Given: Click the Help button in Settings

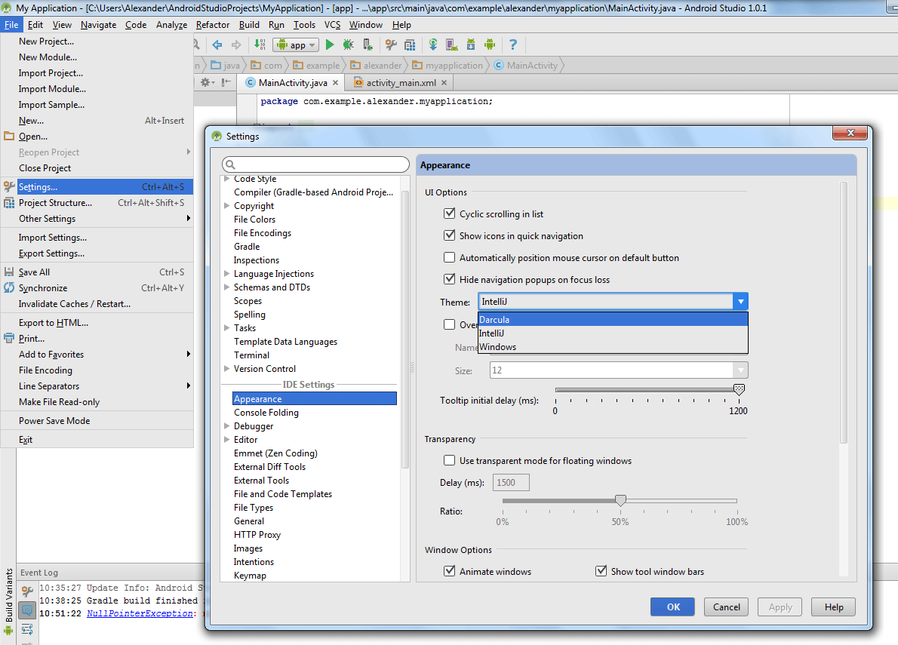Looking at the screenshot, I should [x=833, y=607].
